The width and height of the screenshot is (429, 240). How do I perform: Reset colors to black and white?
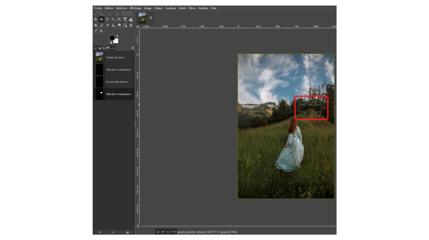click(111, 42)
